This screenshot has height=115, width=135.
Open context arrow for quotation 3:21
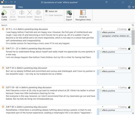103,68
